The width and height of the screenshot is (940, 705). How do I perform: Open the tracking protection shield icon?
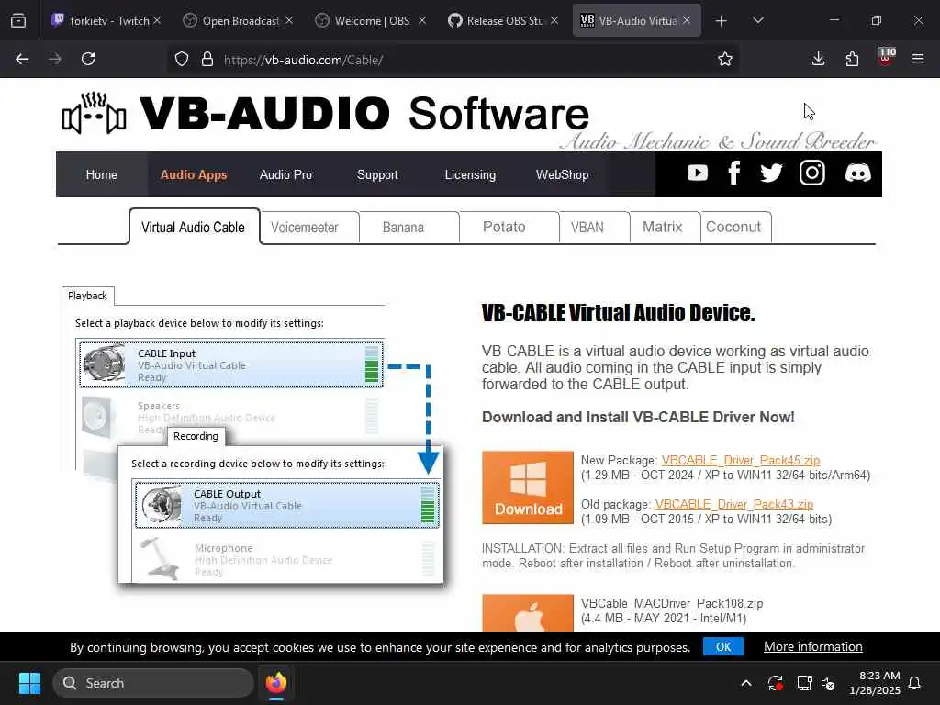[x=182, y=59]
